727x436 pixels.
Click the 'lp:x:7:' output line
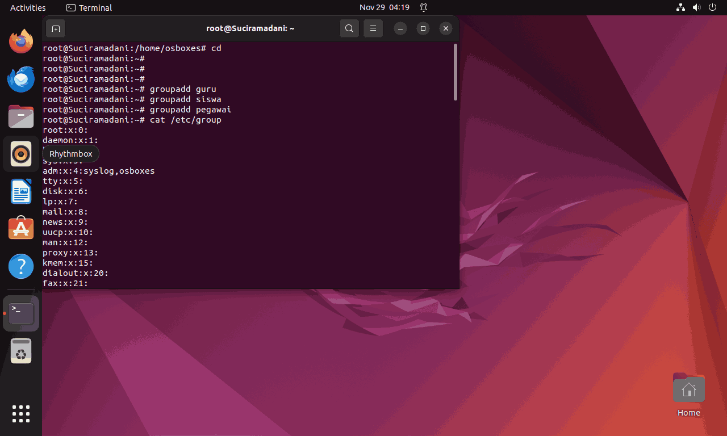pyautogui.click(x=60, y=202)
